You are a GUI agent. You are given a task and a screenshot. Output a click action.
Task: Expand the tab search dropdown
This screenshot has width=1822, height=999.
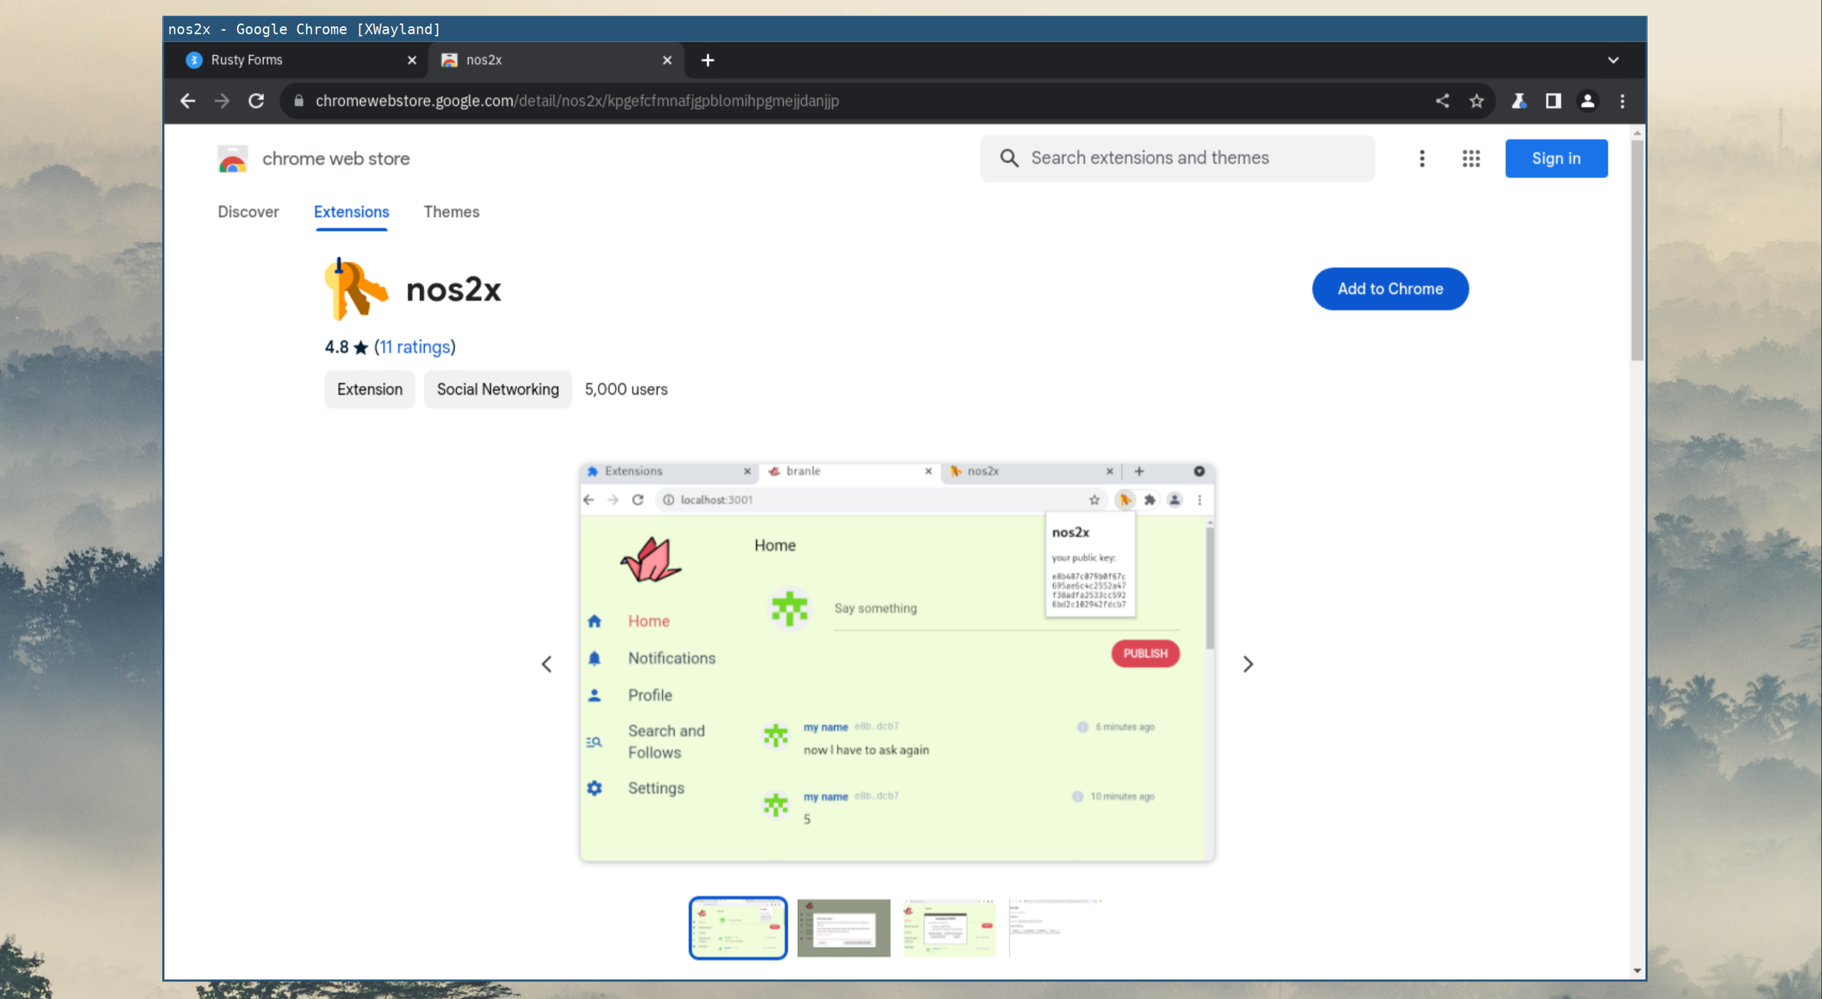coord(1613,61)
